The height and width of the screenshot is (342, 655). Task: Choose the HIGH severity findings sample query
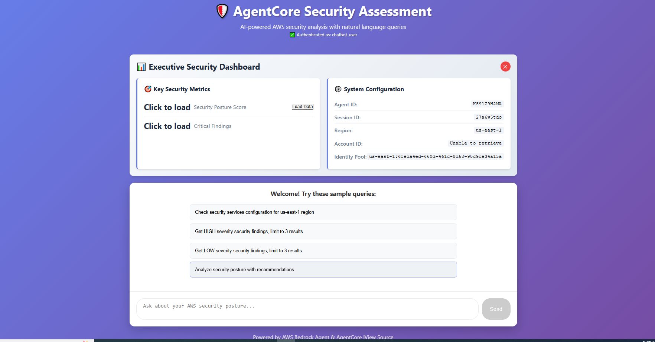[x=323, y=232]
